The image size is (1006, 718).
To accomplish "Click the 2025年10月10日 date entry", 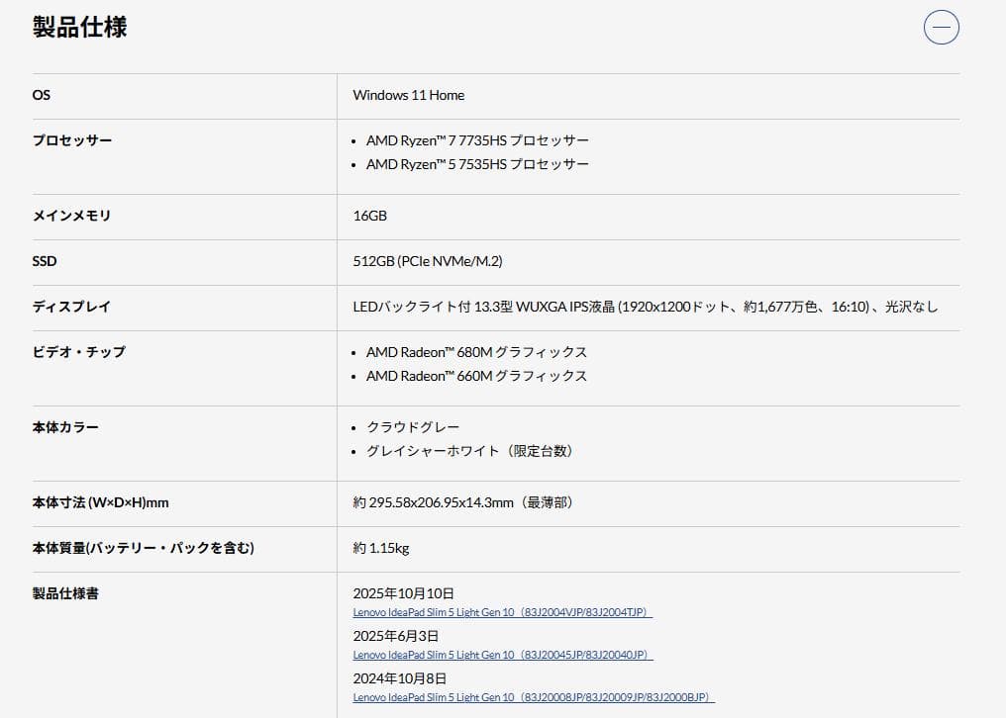I will click(x=402, y=592).
